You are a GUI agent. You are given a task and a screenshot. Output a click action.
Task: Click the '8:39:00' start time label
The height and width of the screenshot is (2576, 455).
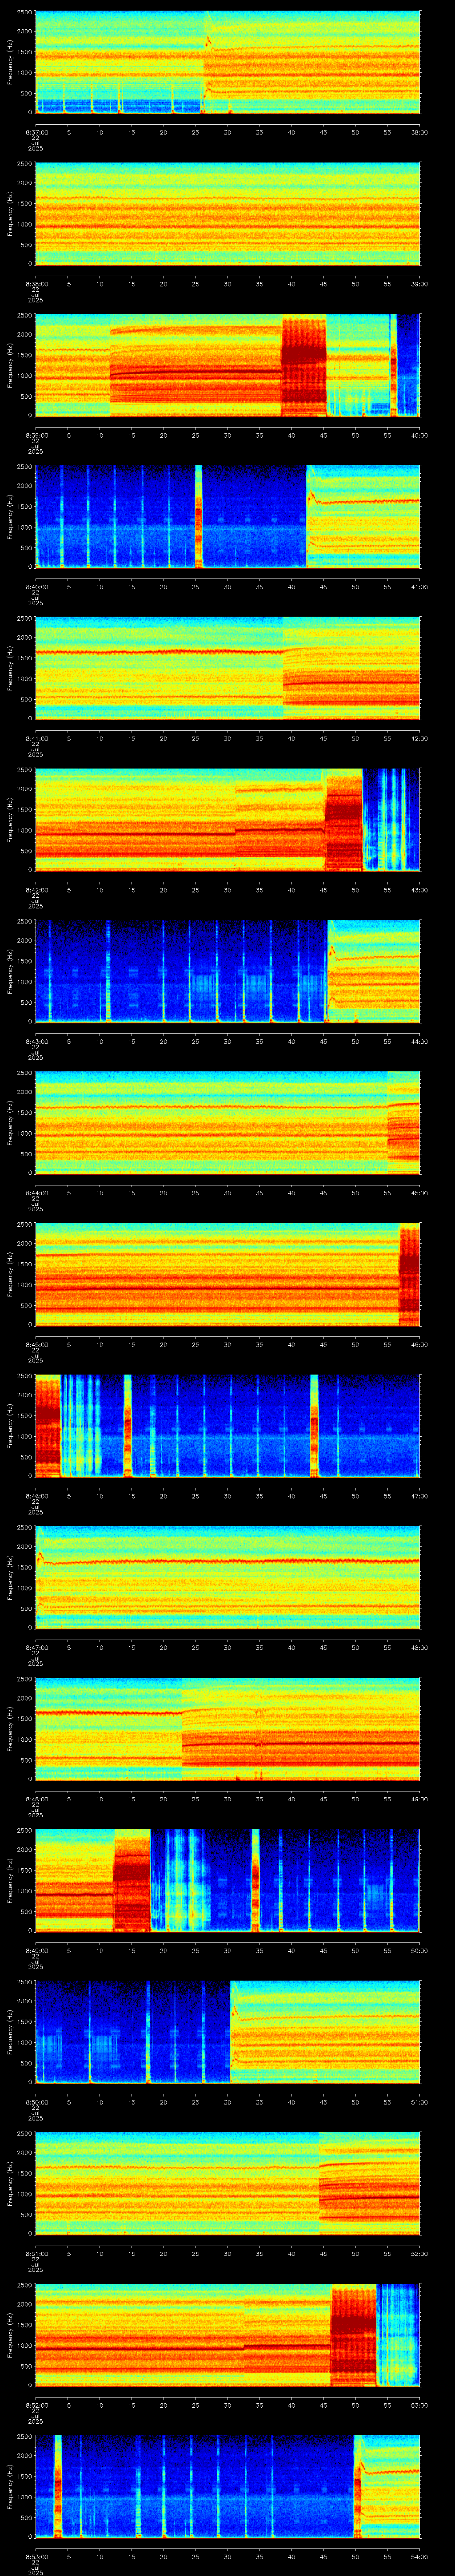(x=36, y=435)
